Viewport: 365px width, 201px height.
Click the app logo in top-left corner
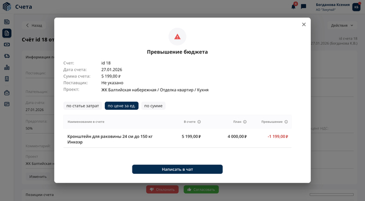(x=7, y=6)
